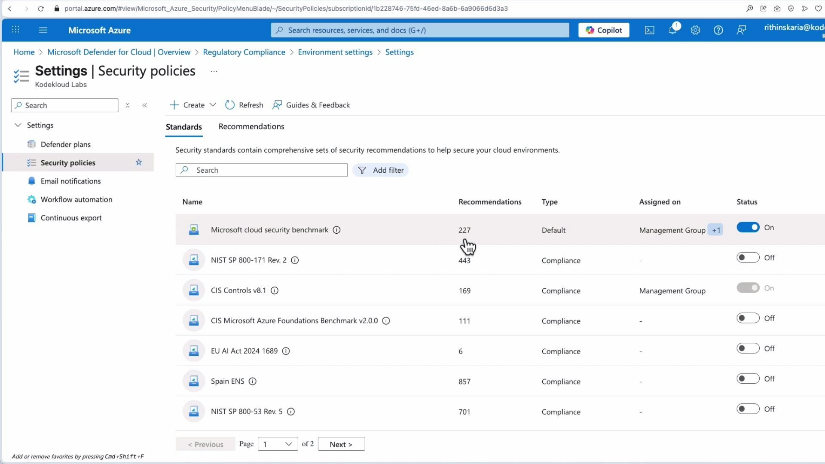Open the Page number dropdown
The width and height of the screenshot is (825, 464).
(x=278, y=444)
